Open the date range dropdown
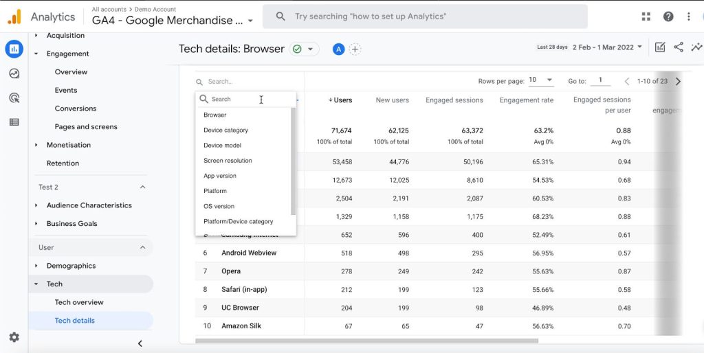 608,47
